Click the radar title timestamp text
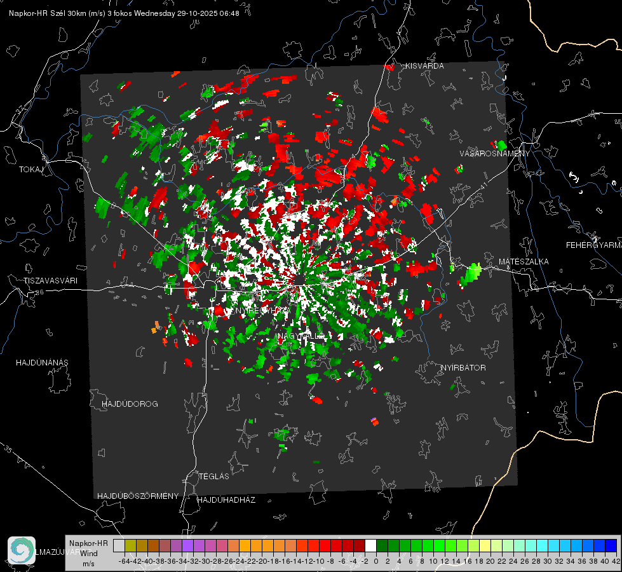The height and width of the screenshot is (572, 622). coord(124,13)
